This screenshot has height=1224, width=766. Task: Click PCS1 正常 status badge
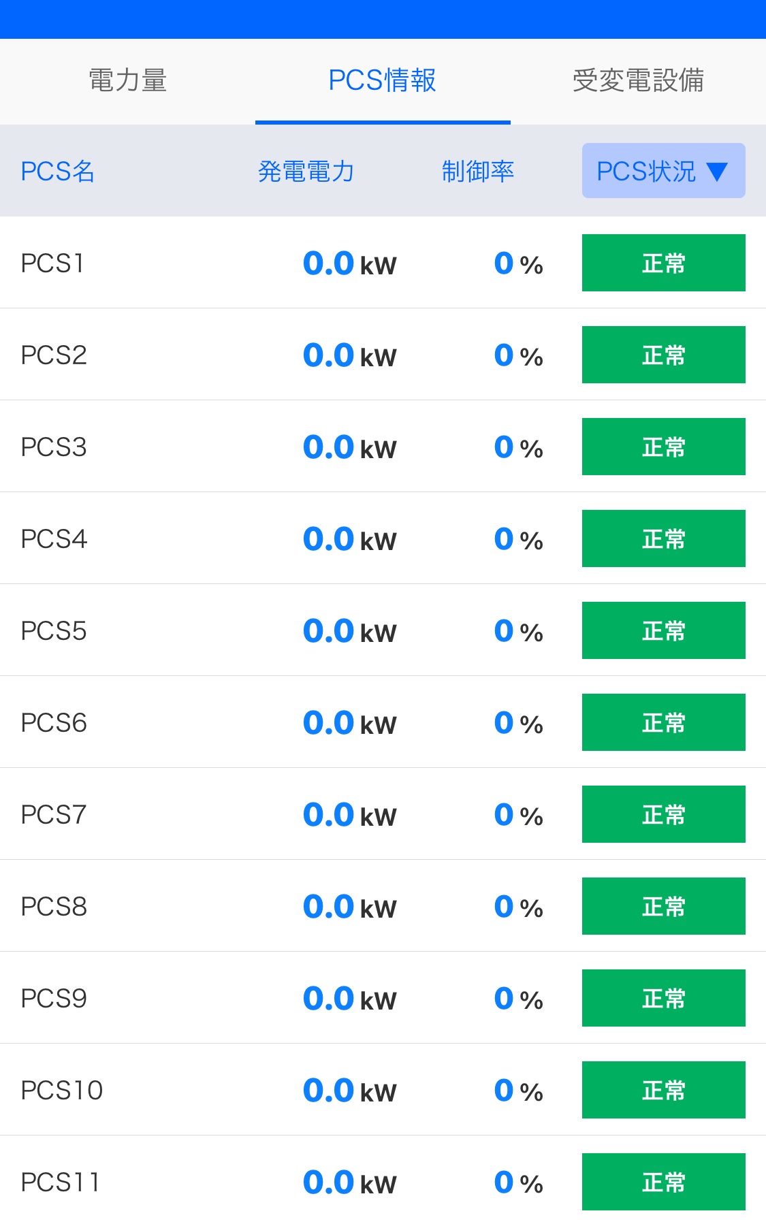[x=663, y=263]
